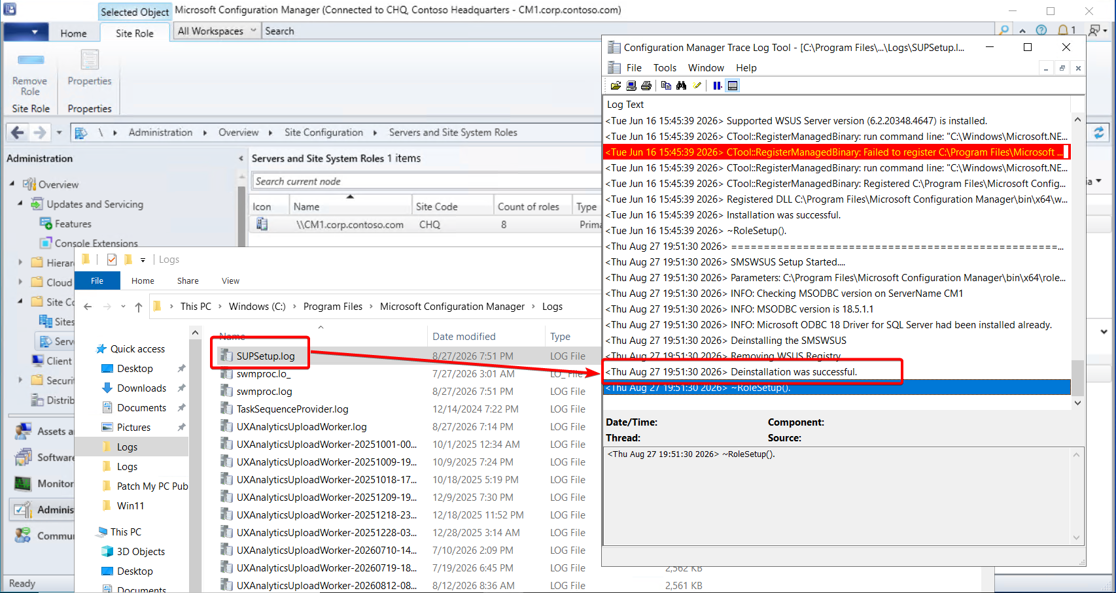Click Program Files in Explorer address bar

pos(332,307)
